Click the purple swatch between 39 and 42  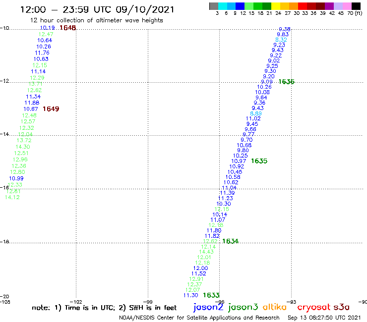click(329, 6)
